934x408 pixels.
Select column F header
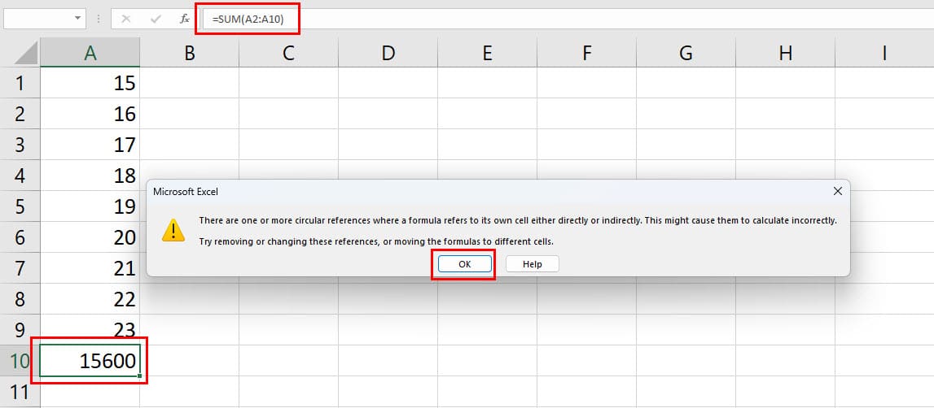click(587, 54)
